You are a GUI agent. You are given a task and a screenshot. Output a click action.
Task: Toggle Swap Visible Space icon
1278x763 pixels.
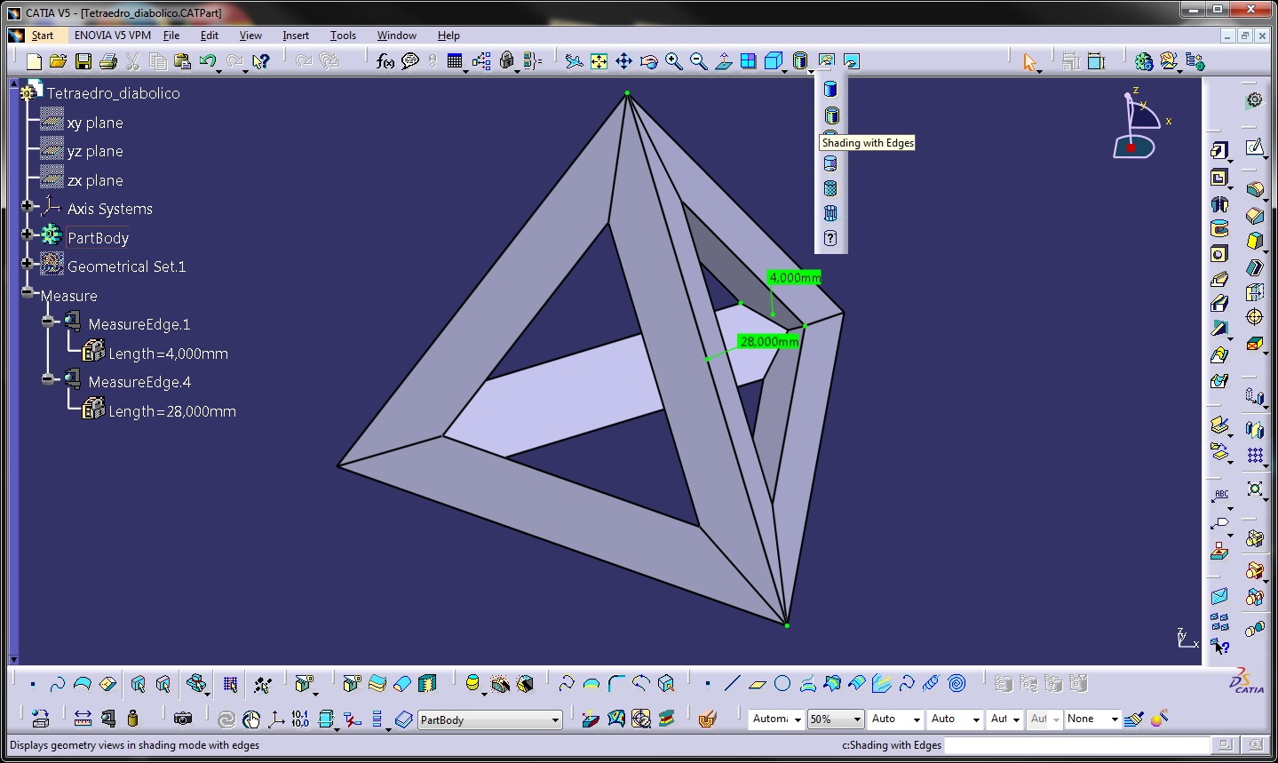coord(852,61)
